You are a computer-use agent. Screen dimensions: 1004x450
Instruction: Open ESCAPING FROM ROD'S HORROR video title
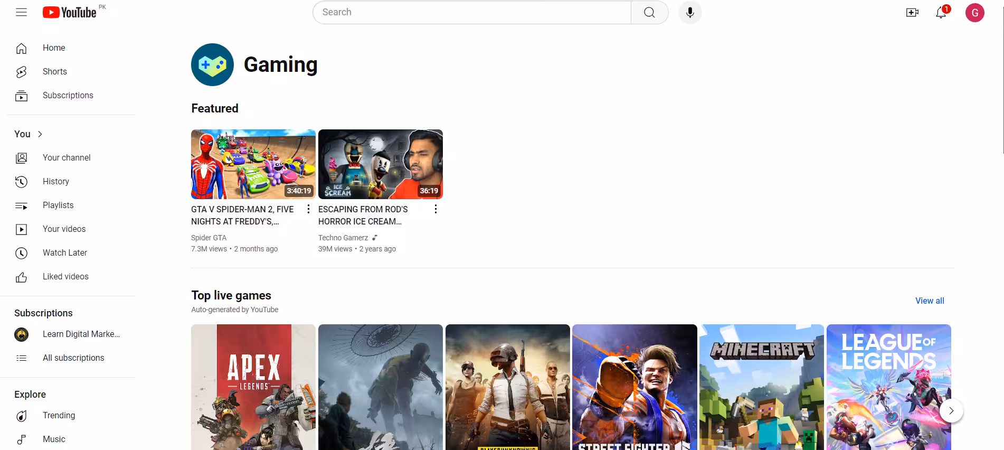(x=364, y=215)
